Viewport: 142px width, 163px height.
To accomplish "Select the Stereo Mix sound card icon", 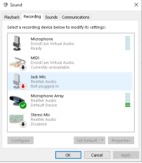I will pos(17,119).
